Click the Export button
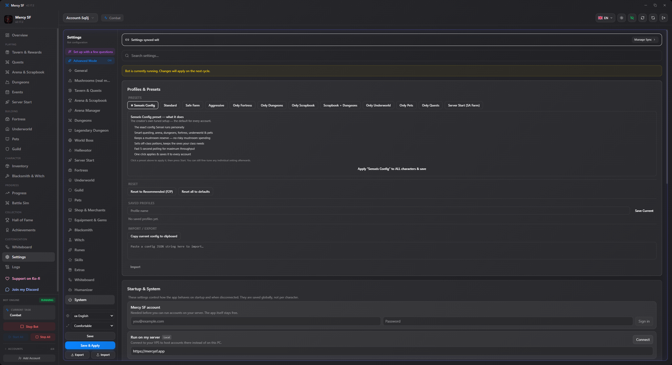Screen dimensions: 672x365 [77, 355]
